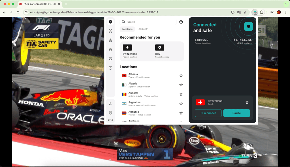This screenshot has width=290, height=167.
Task: Open the Chrome three-dot menu
Action: click(286, 12)
